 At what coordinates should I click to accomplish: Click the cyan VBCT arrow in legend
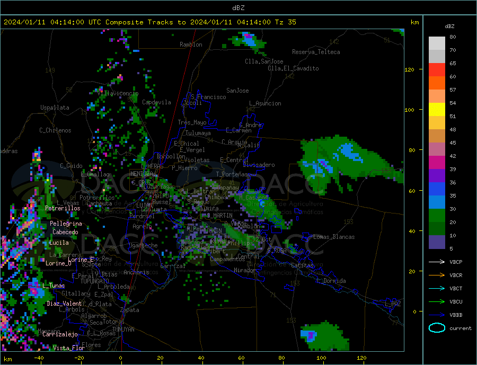(437, 288)
